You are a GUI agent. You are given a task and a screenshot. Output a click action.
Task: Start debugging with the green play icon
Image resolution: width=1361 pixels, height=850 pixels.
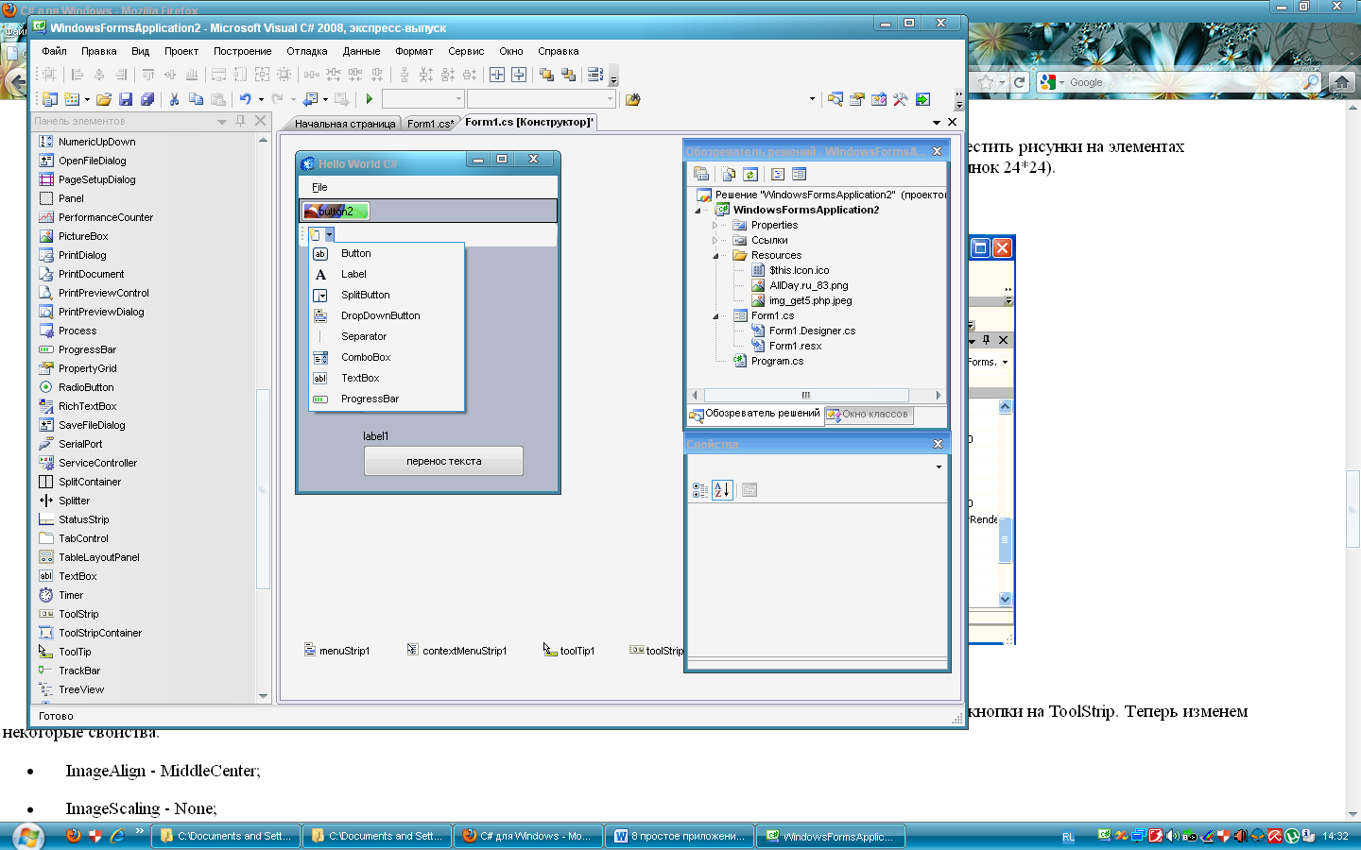[x=370, y=99]
